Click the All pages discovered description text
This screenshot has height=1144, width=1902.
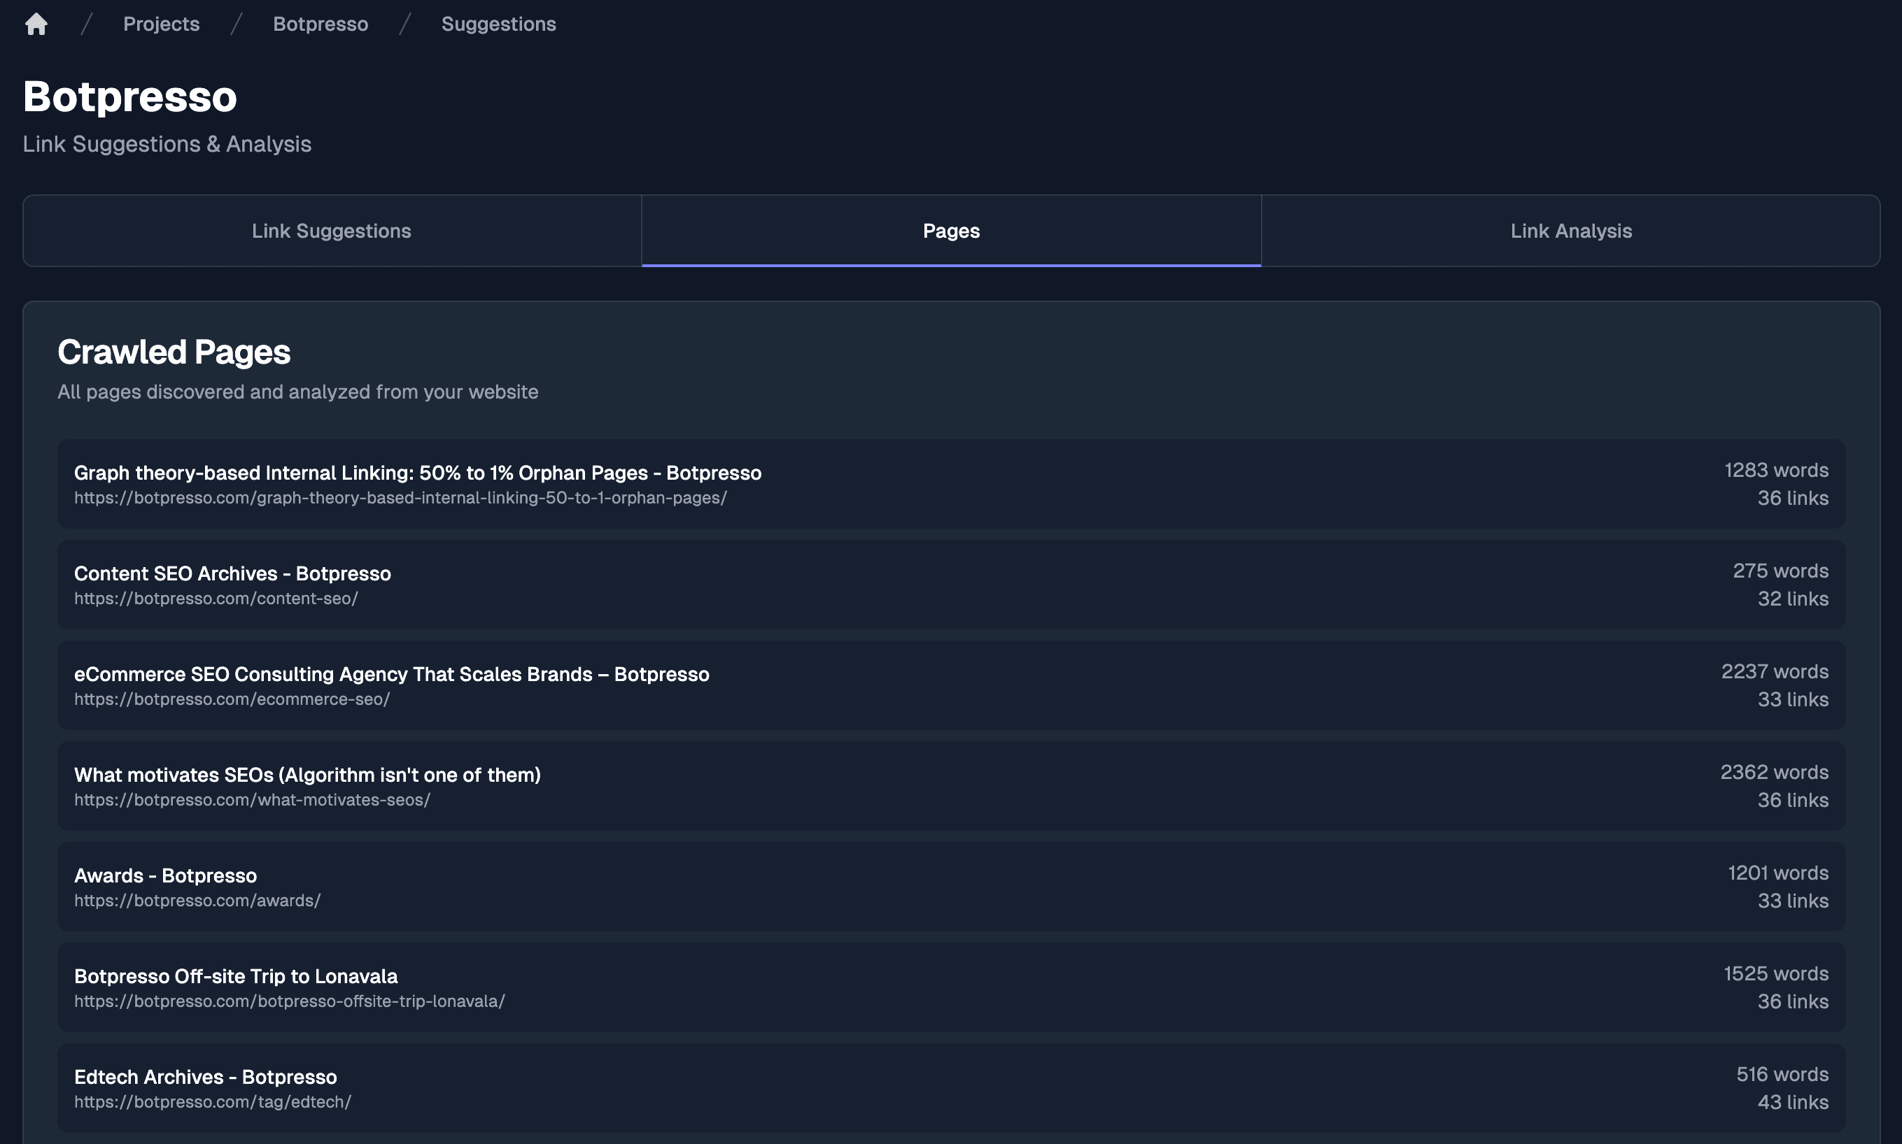297,392
